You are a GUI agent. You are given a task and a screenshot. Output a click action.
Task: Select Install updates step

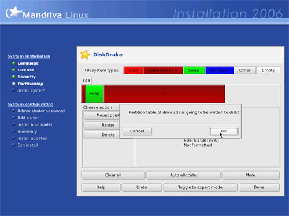tap(32, 138)
